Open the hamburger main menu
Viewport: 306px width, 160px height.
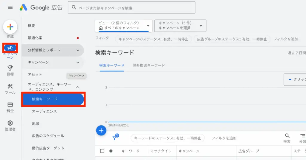[10, 7]
